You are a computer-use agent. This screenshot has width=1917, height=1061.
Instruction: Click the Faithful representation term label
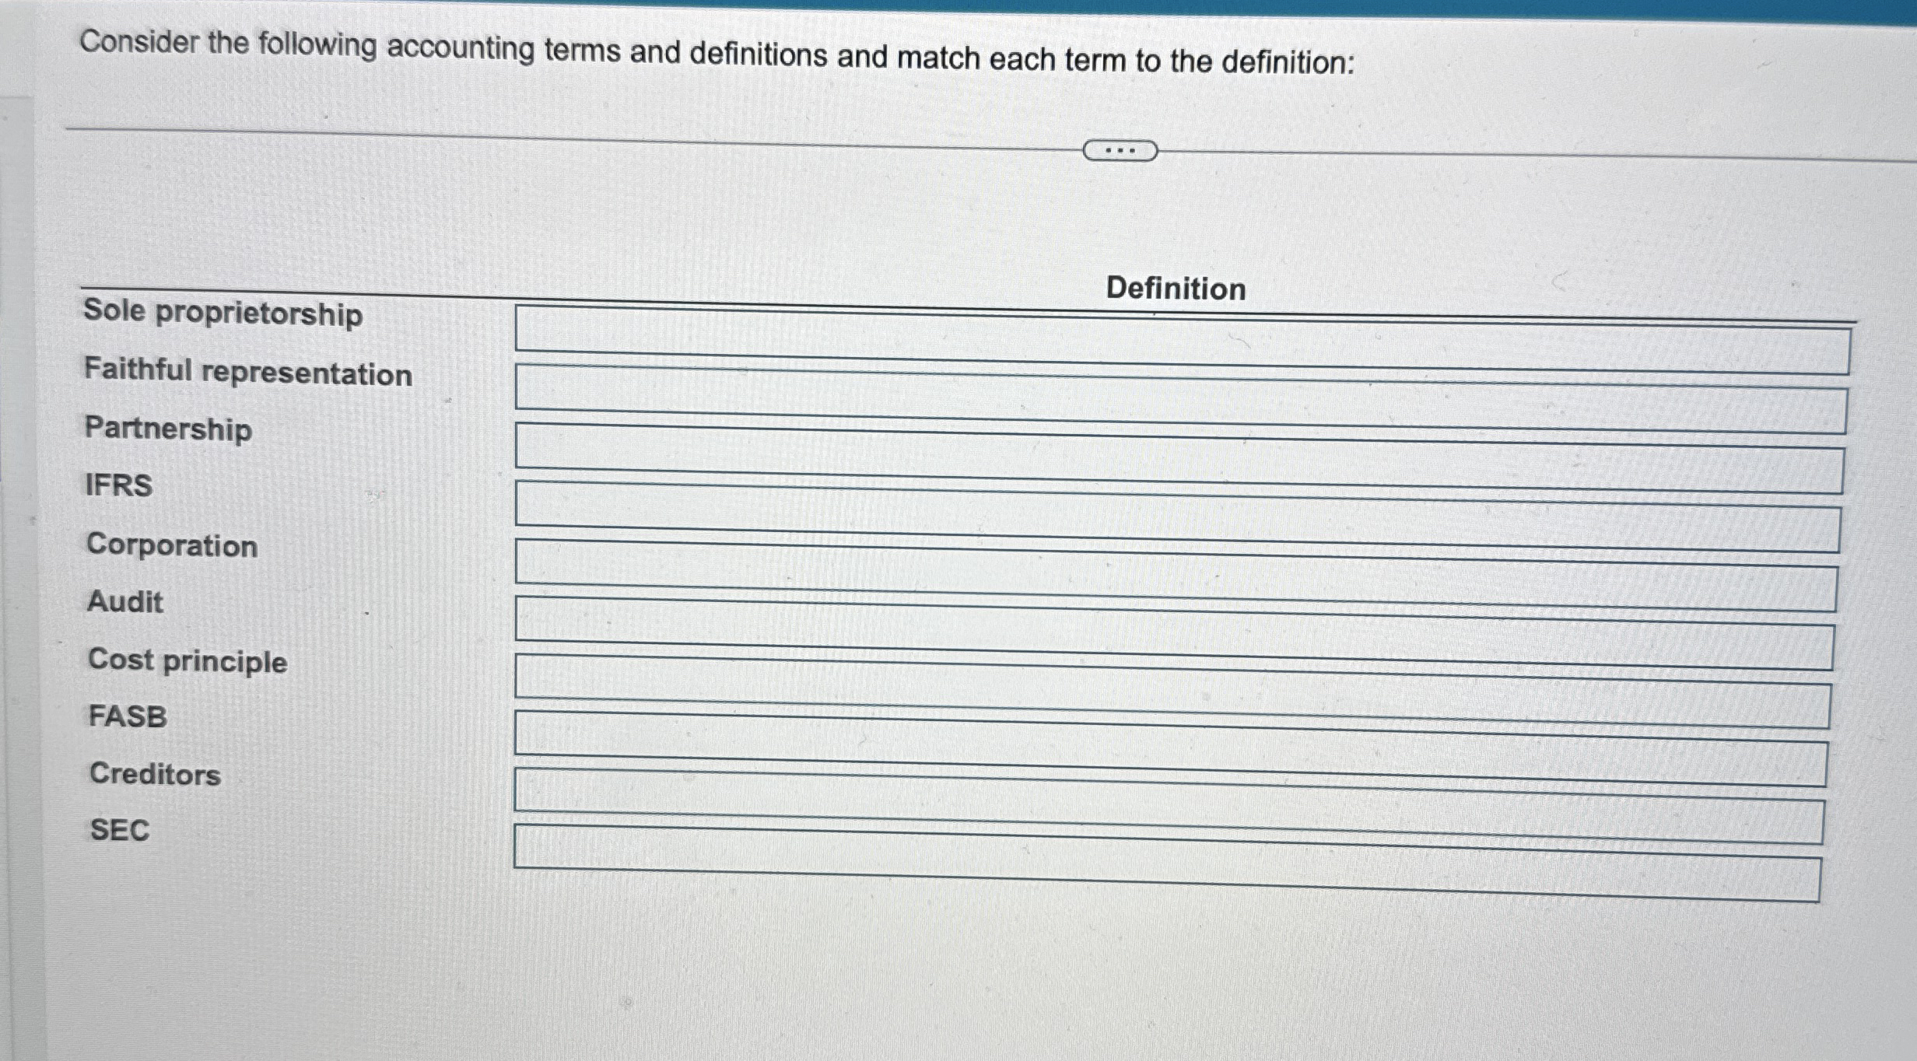247,372
